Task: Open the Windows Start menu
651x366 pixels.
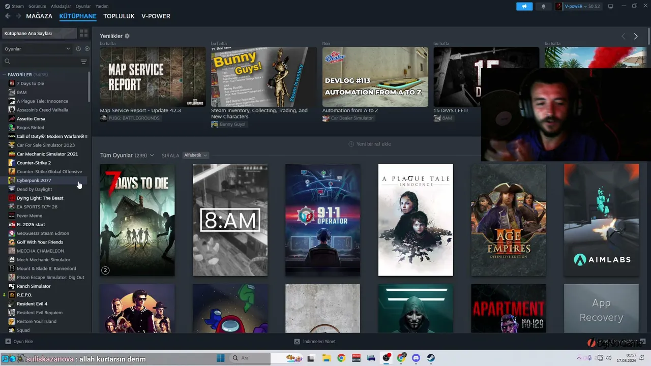Action: click(x=221, y=358)
